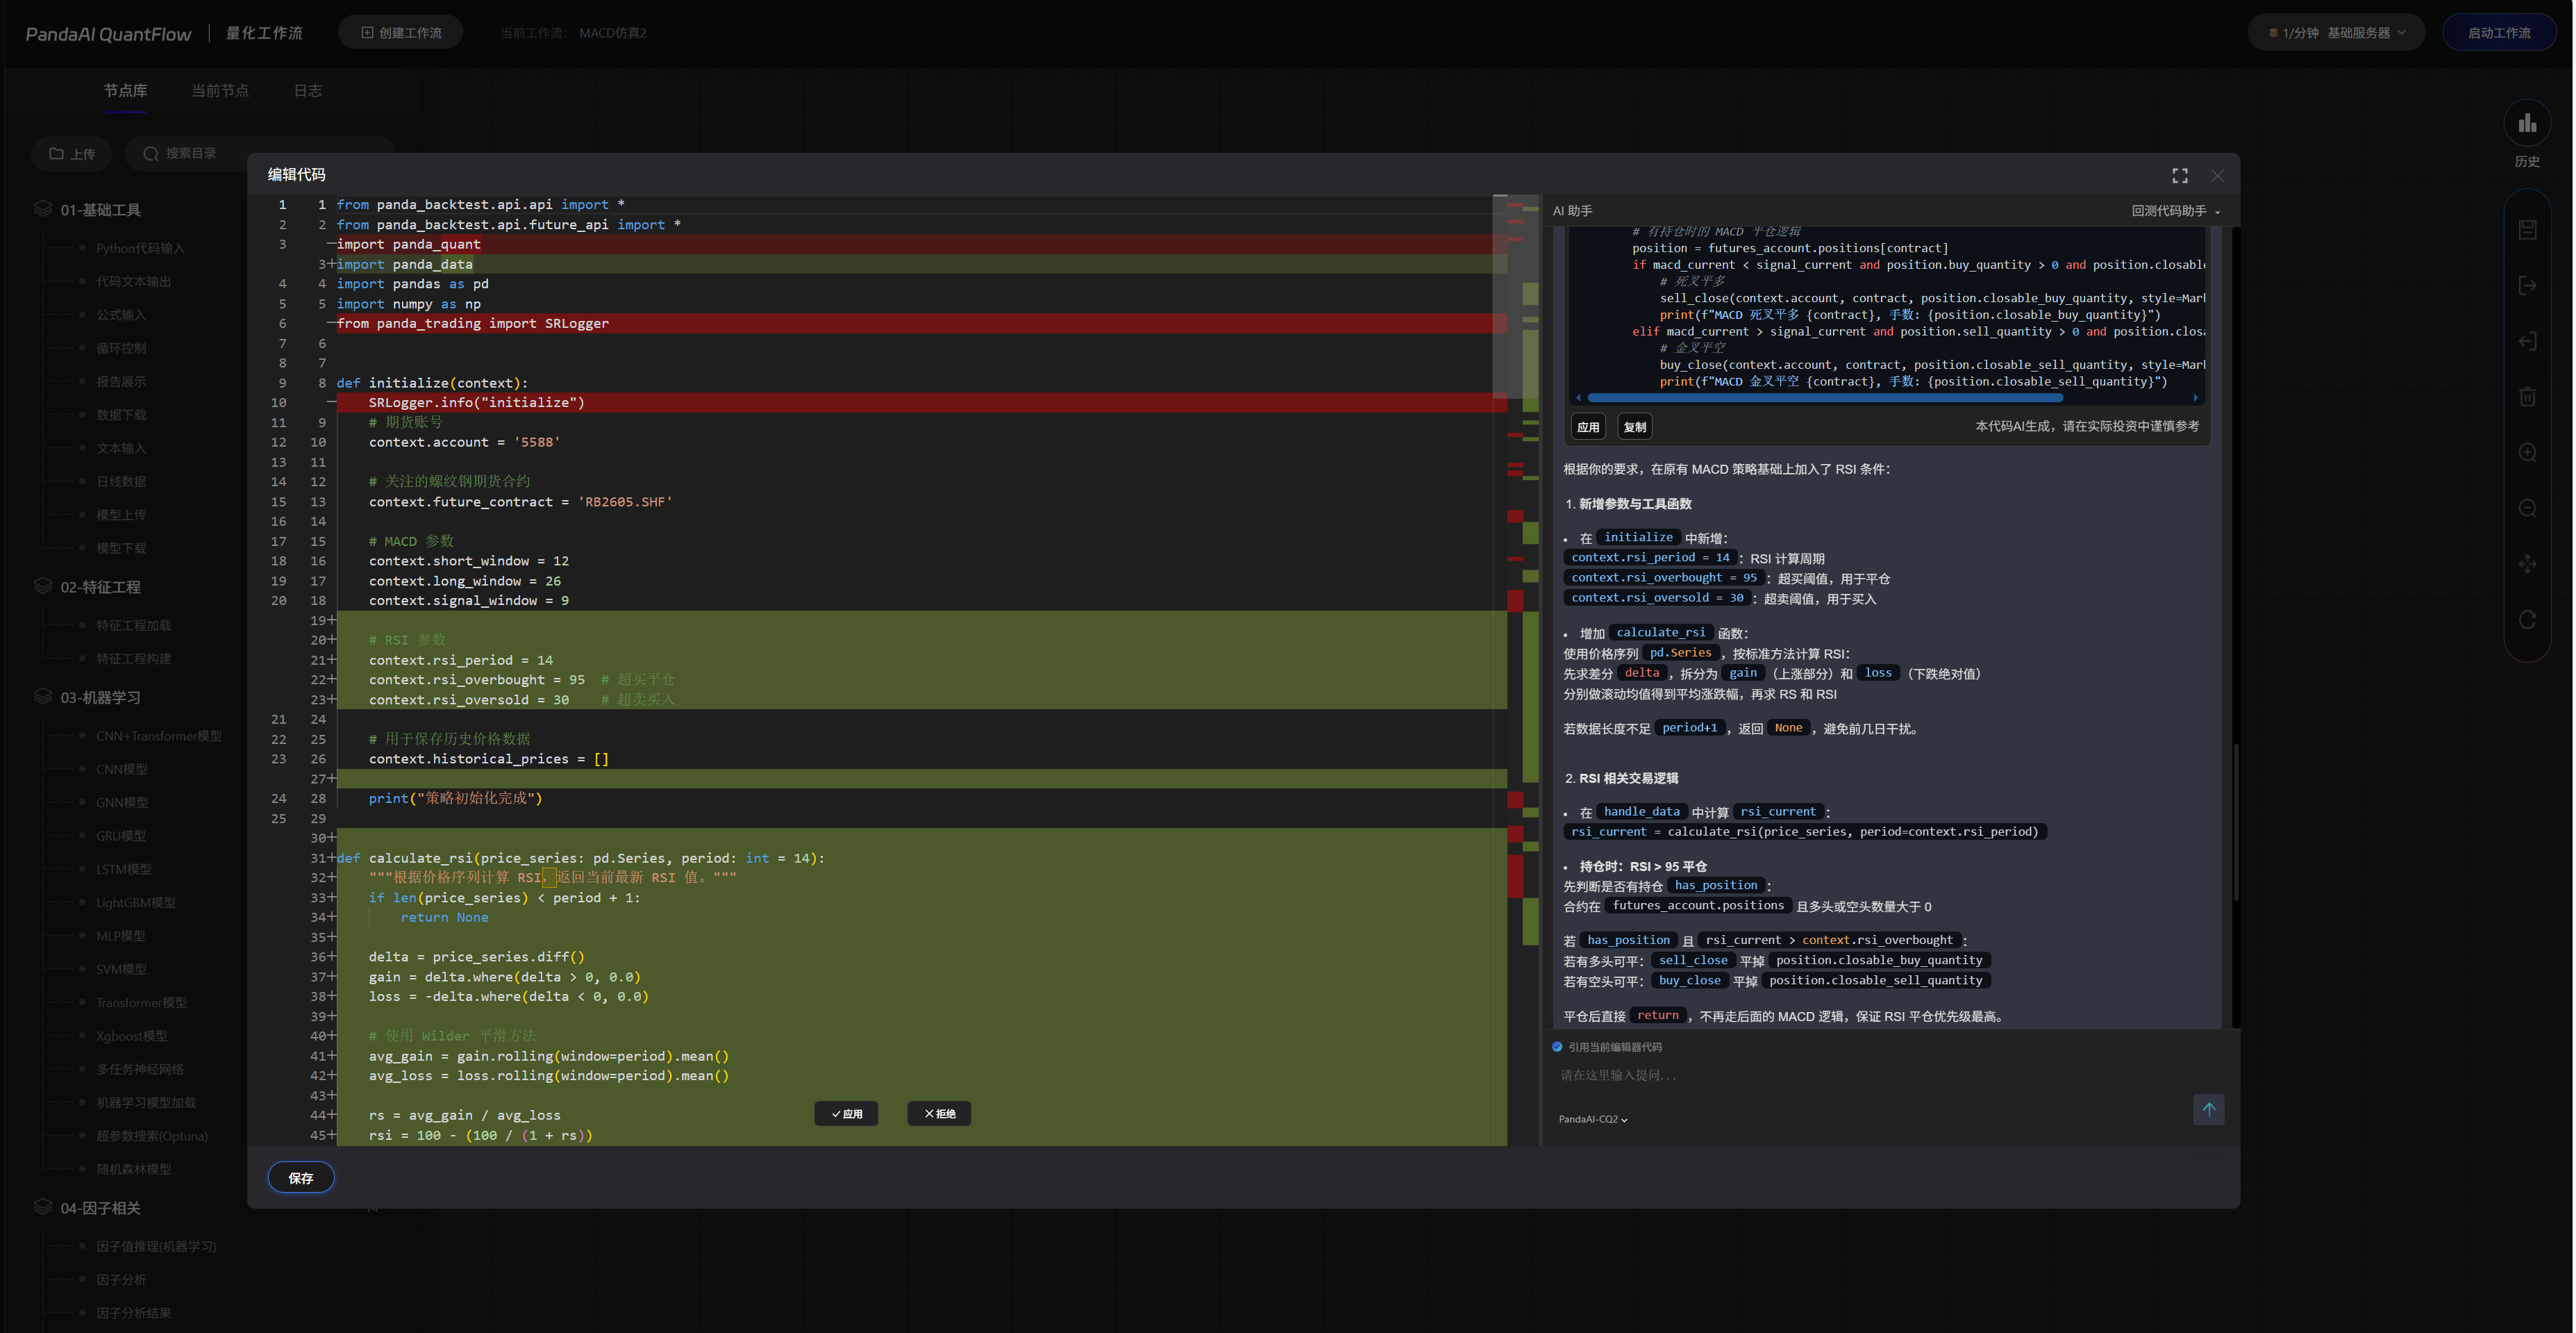Select 公式输入 in the node tree

[x=120, y=314]
